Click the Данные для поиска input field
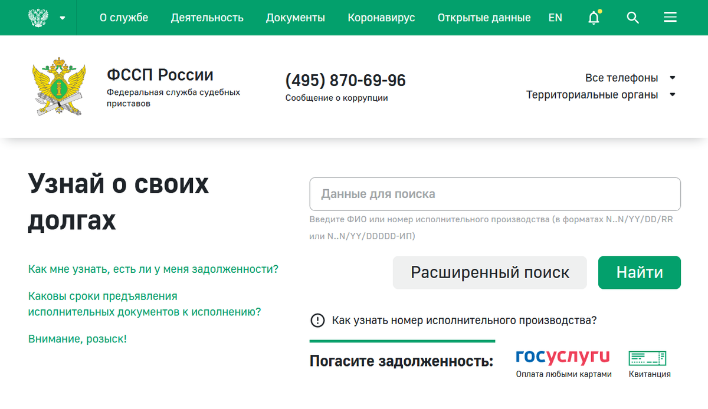Image resolution: width=708 pixels, height=409 pixels. 495,194
